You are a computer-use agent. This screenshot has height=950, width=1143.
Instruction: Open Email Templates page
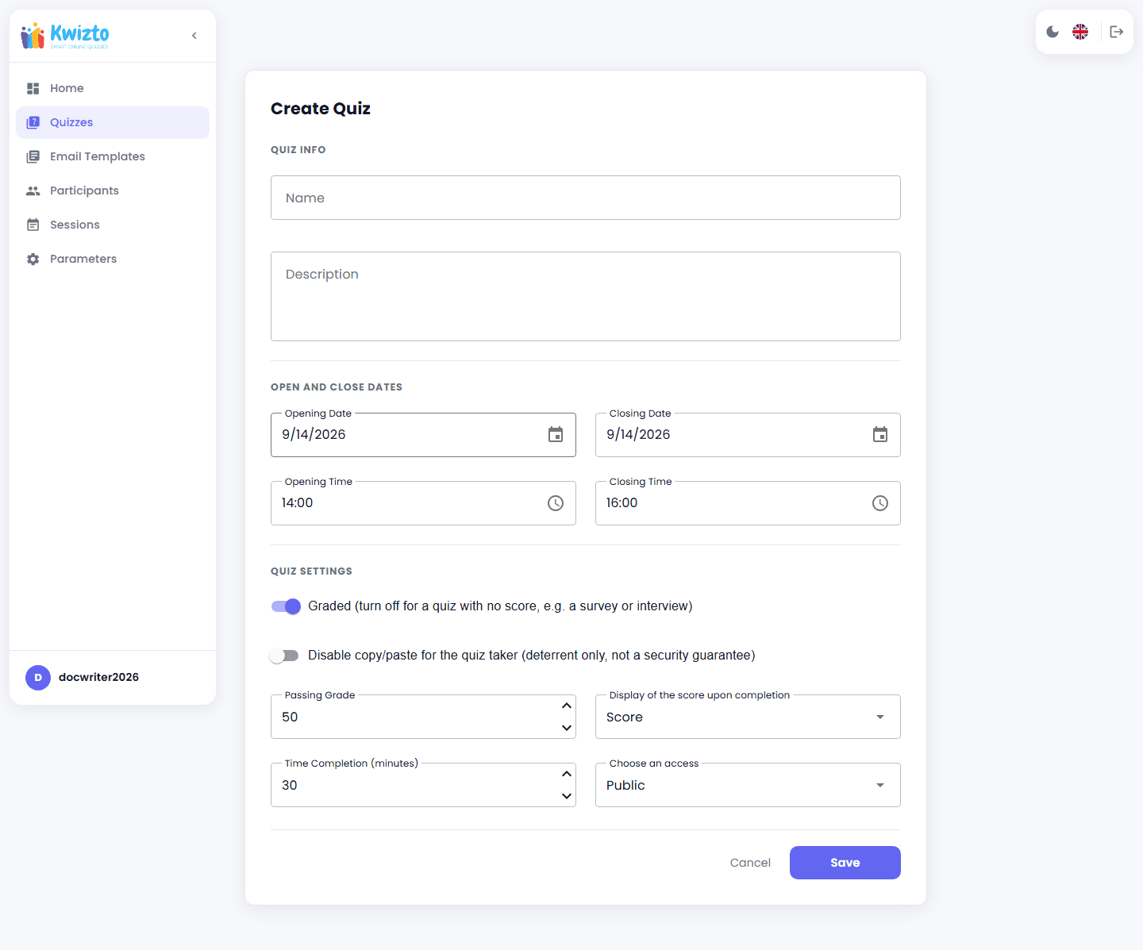tap(113, 156)
